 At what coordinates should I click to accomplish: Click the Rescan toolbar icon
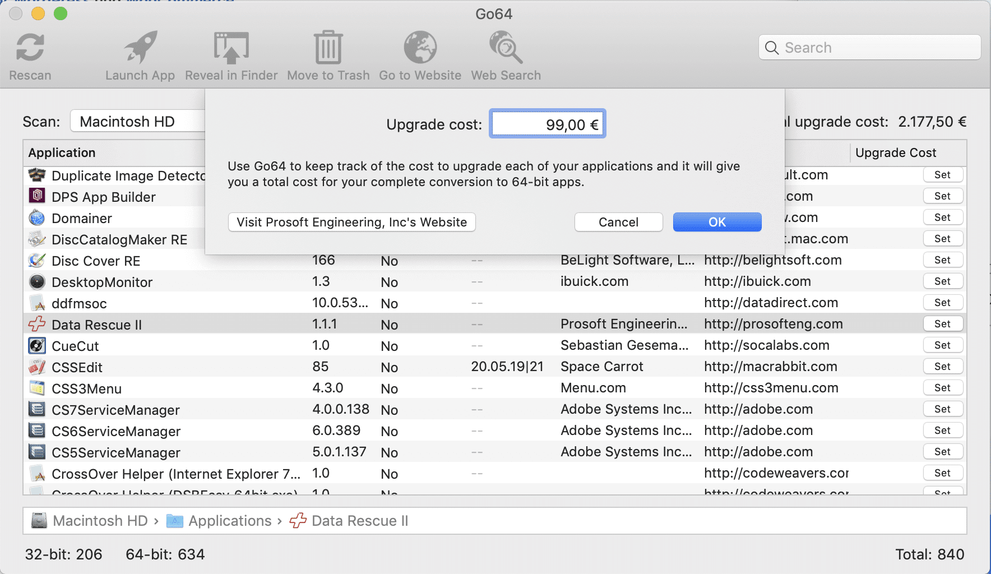tap(30, 47)
